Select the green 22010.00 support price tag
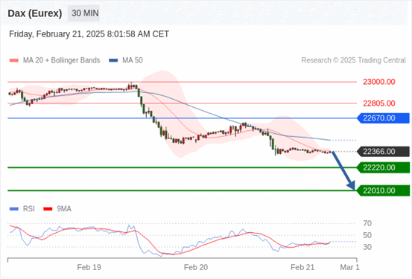Viewport: 412px width, 279px height. [384, 190]
